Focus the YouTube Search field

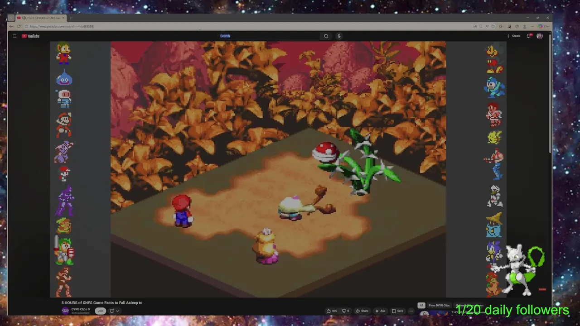point(269,36)
